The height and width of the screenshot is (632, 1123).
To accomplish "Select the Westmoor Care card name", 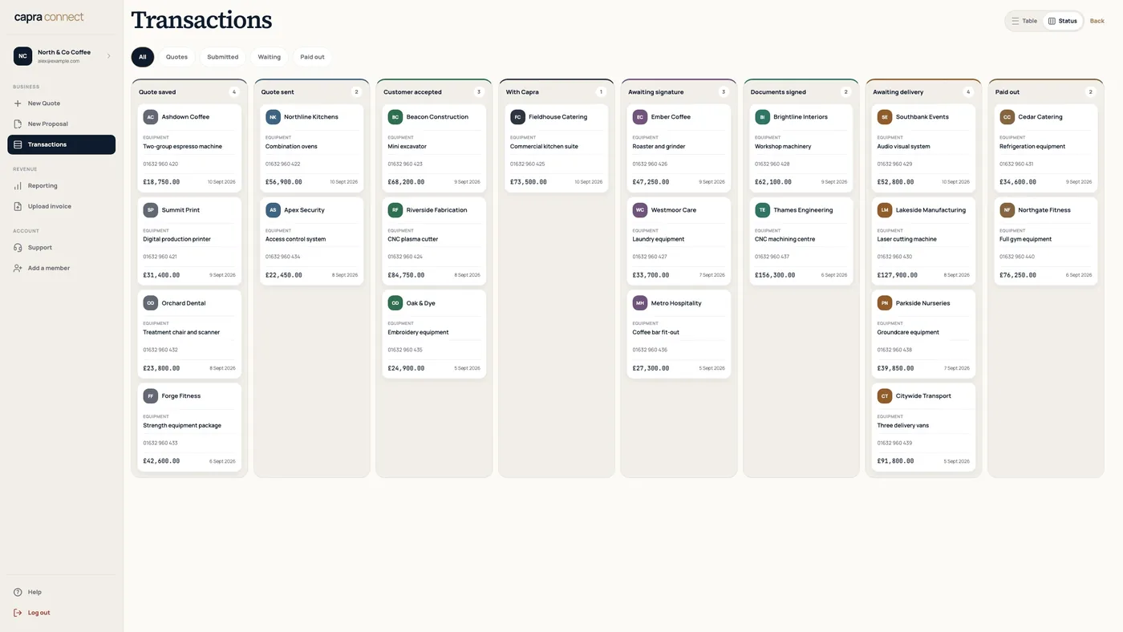I will pos(674,210).
